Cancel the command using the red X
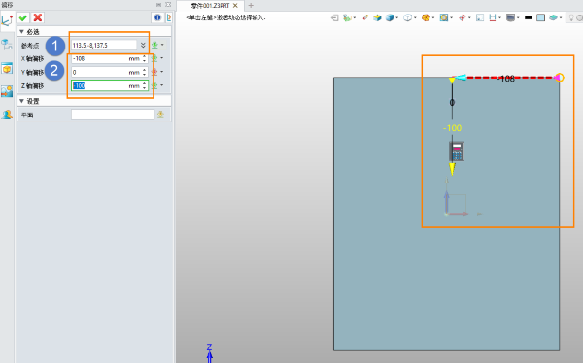The width and height of the screenshot is (583, 363). (38, 17)
